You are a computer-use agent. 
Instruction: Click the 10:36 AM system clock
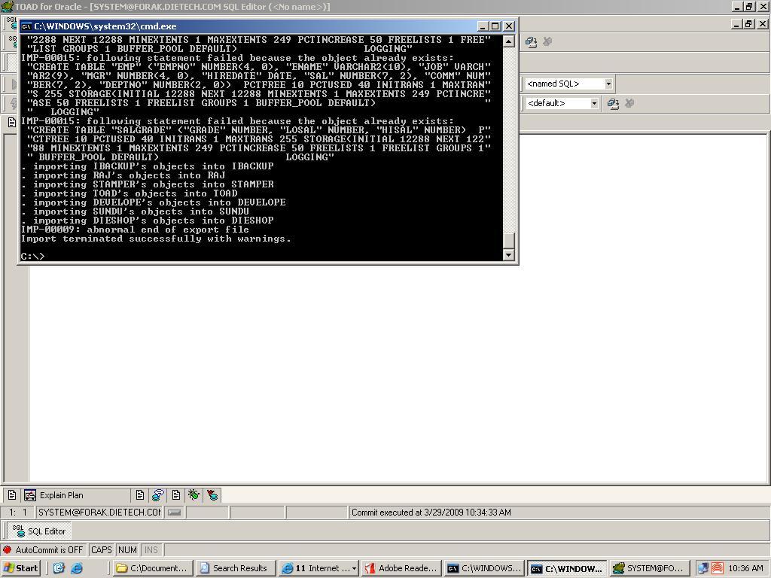pyautogui.click(x=745, y=568)
